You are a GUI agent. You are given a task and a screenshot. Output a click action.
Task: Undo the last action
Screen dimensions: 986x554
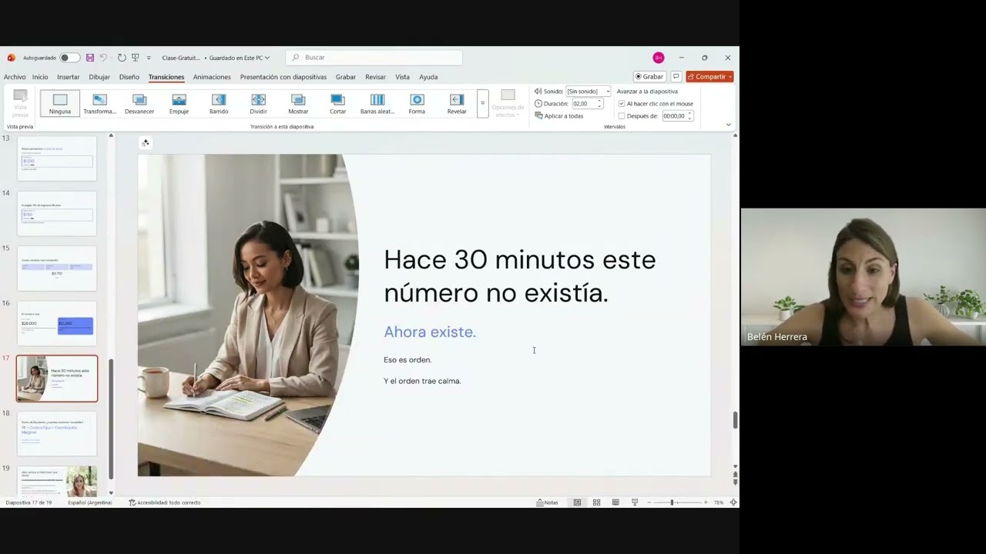pos(102,58)
